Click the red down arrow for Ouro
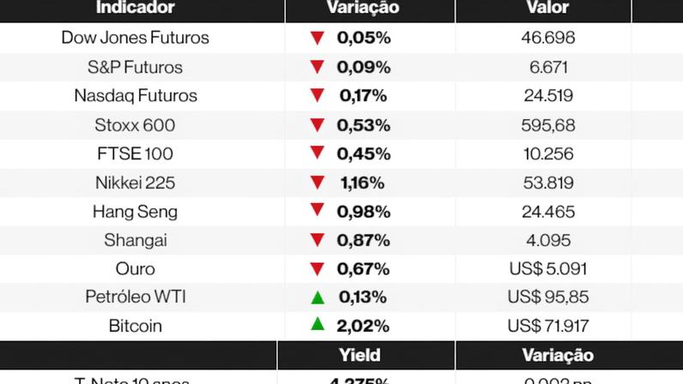This screenshot has height=384, width=683. pos(317,268)
